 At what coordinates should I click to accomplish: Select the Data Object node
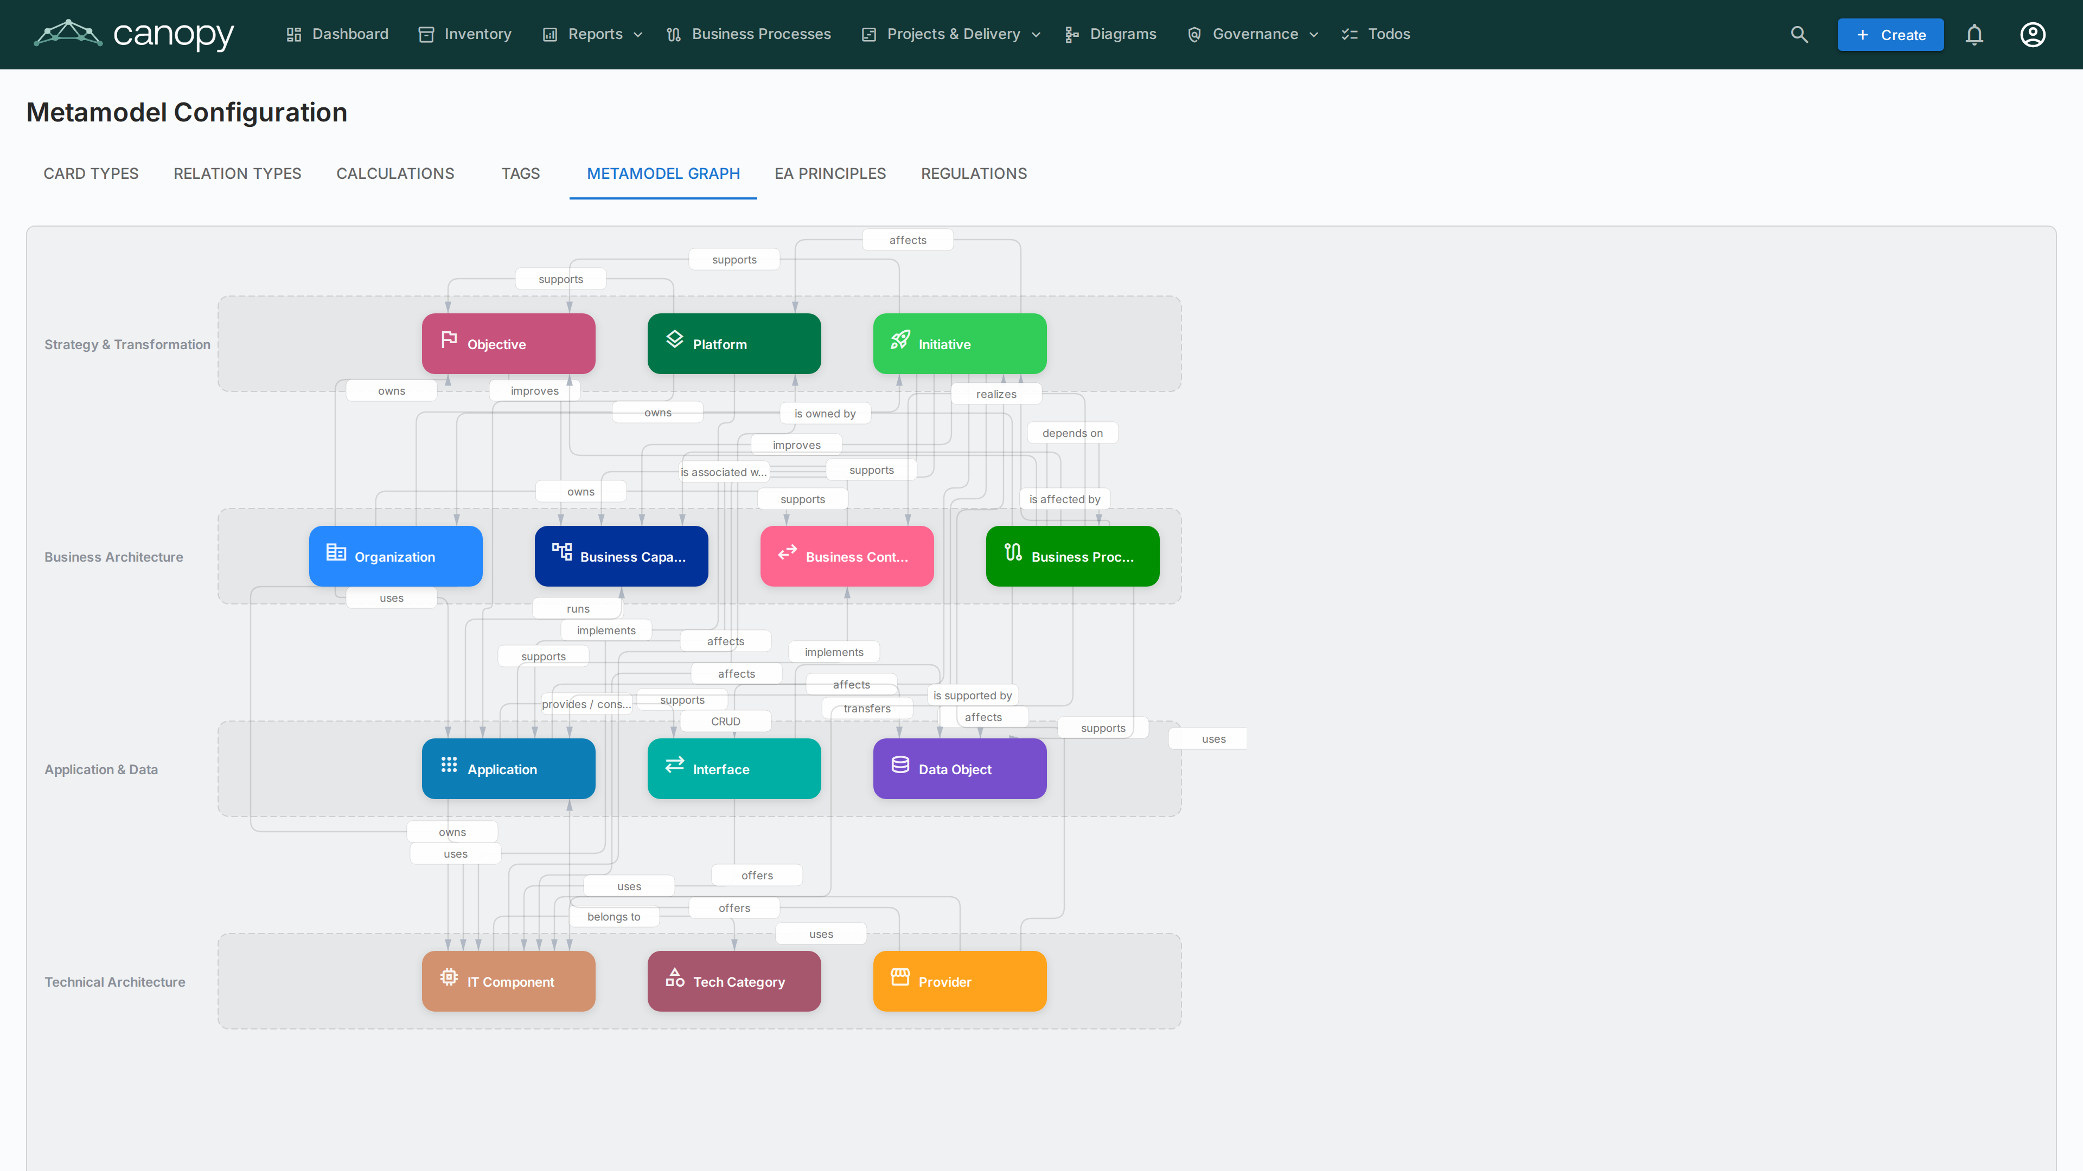coord(960,769)
